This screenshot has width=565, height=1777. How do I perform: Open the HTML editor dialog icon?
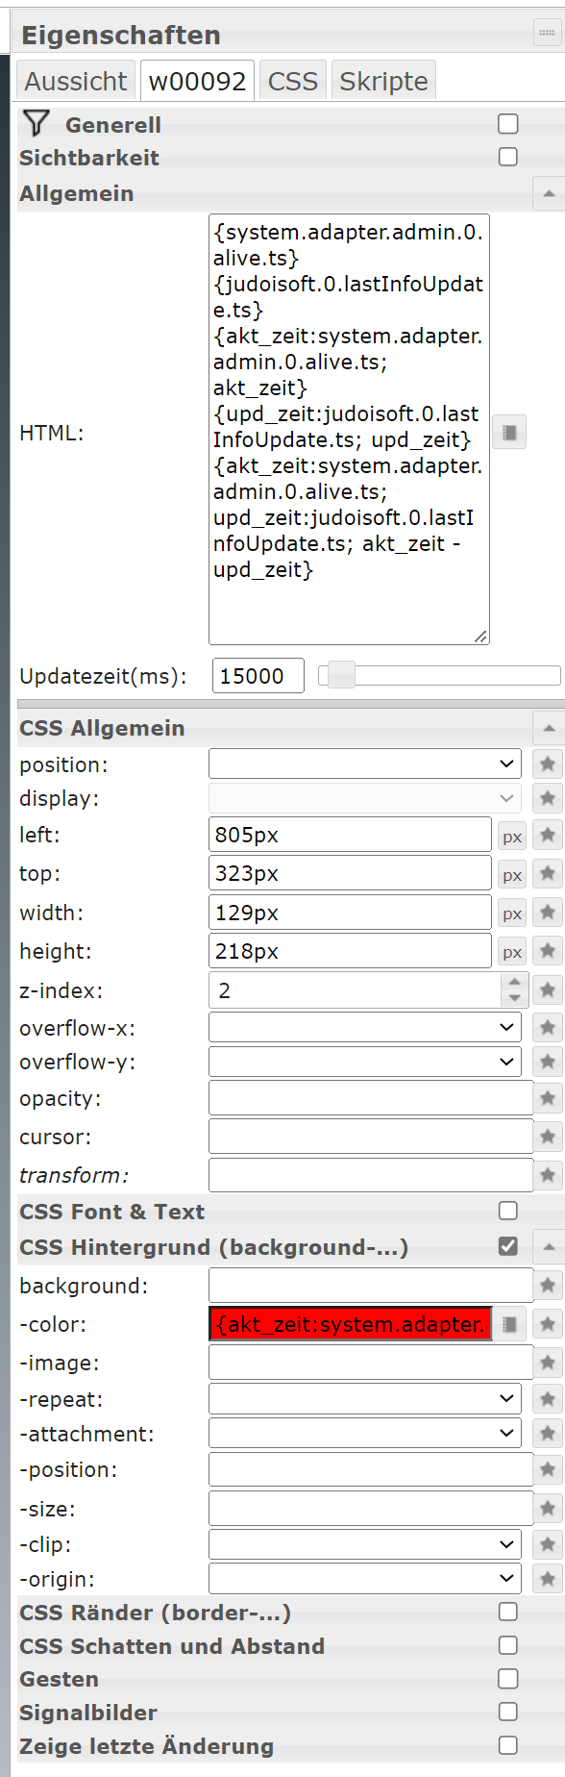tap(509, 432)
